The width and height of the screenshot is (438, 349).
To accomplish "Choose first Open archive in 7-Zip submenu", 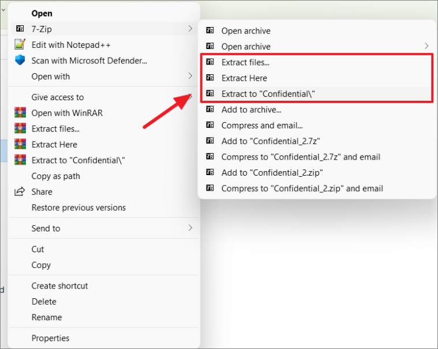I will tap(317, 31).
